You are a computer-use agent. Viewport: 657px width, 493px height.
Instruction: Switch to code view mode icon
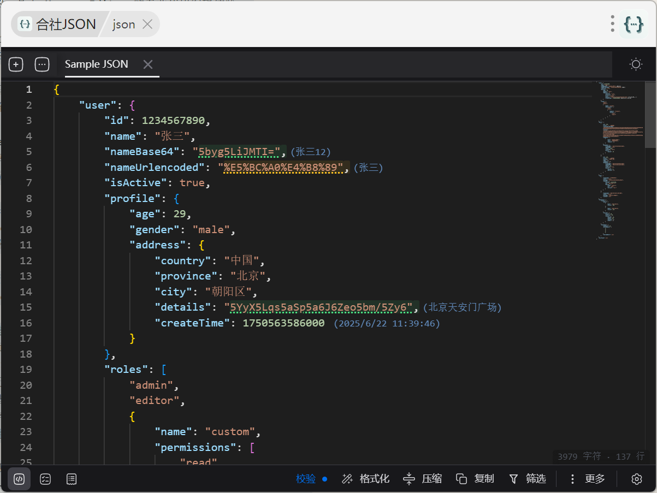click(19, 479)
